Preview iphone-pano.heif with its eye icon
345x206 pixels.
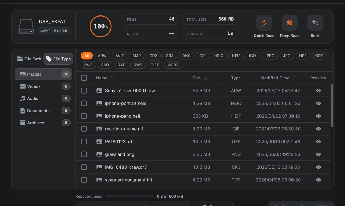point(318,116)
